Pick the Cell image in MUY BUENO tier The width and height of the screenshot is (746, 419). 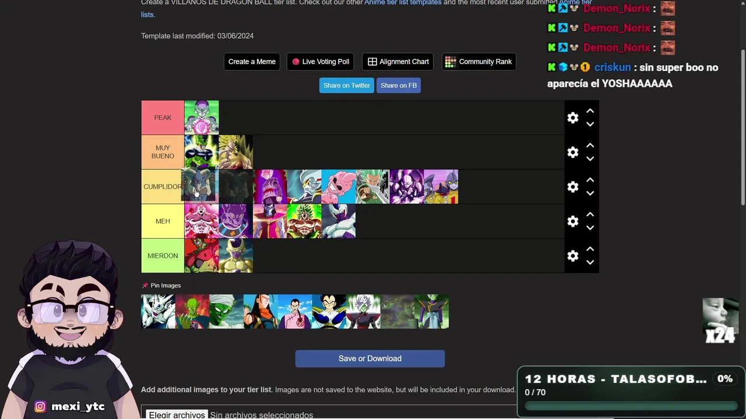click(x=202, y=152)
